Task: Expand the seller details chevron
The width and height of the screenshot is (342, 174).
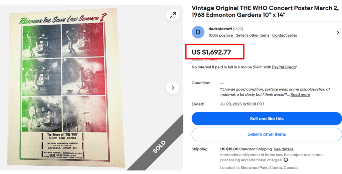Action: tap(338, 32)
